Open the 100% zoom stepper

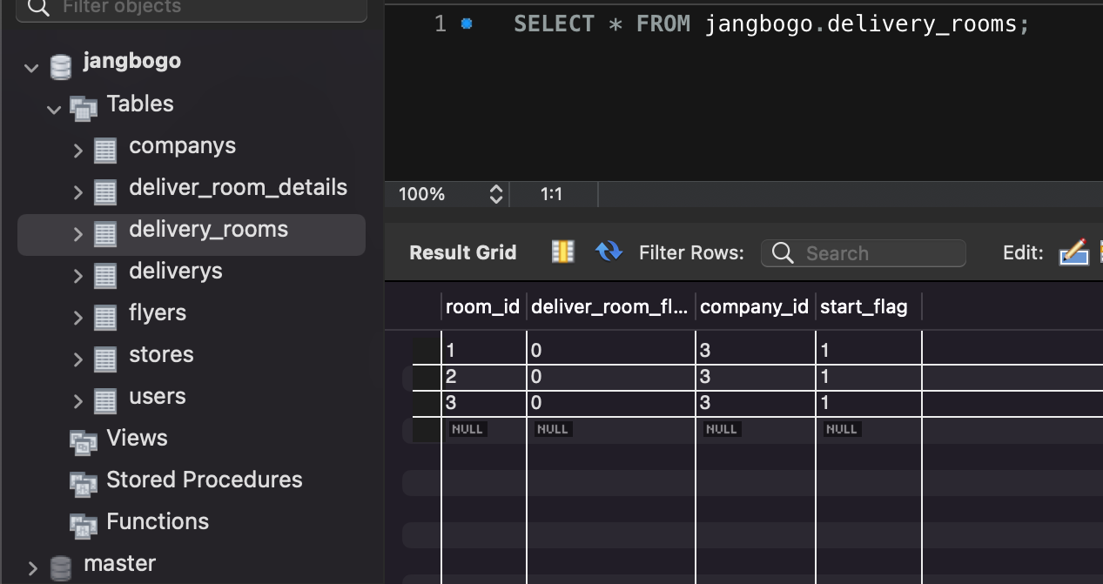[496, 194]
